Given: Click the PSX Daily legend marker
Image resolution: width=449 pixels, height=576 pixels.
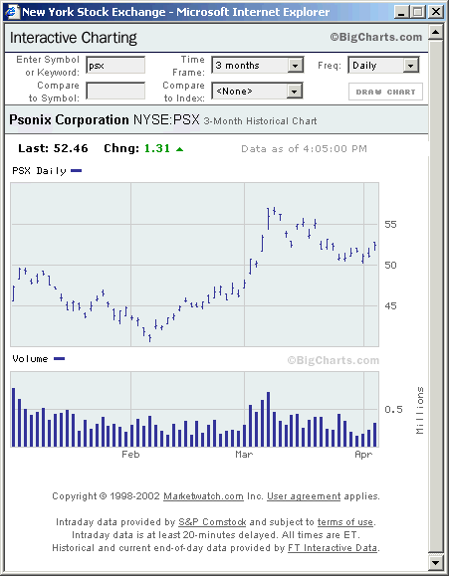Looking at the screenshot, I should [x=76, y=170].
